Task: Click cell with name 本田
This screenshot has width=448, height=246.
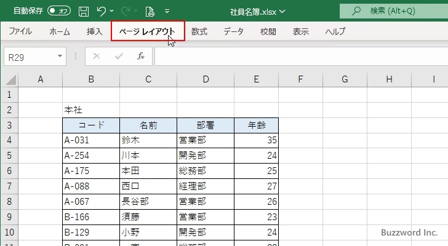Action: (148, 171)
